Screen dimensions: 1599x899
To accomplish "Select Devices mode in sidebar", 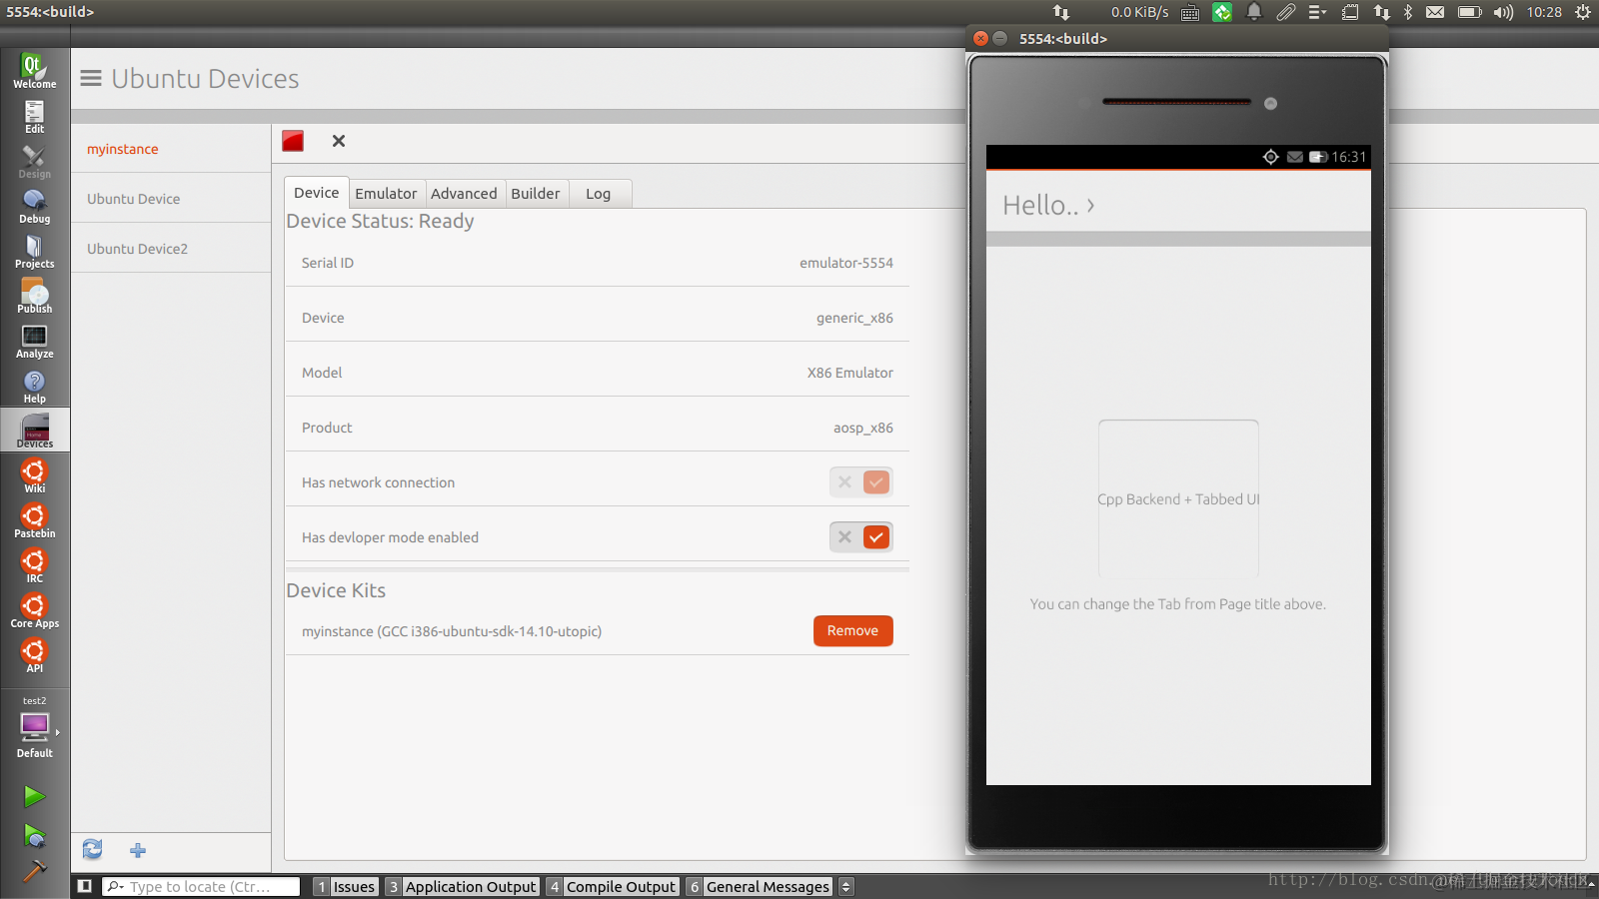I will pos(34,431).
